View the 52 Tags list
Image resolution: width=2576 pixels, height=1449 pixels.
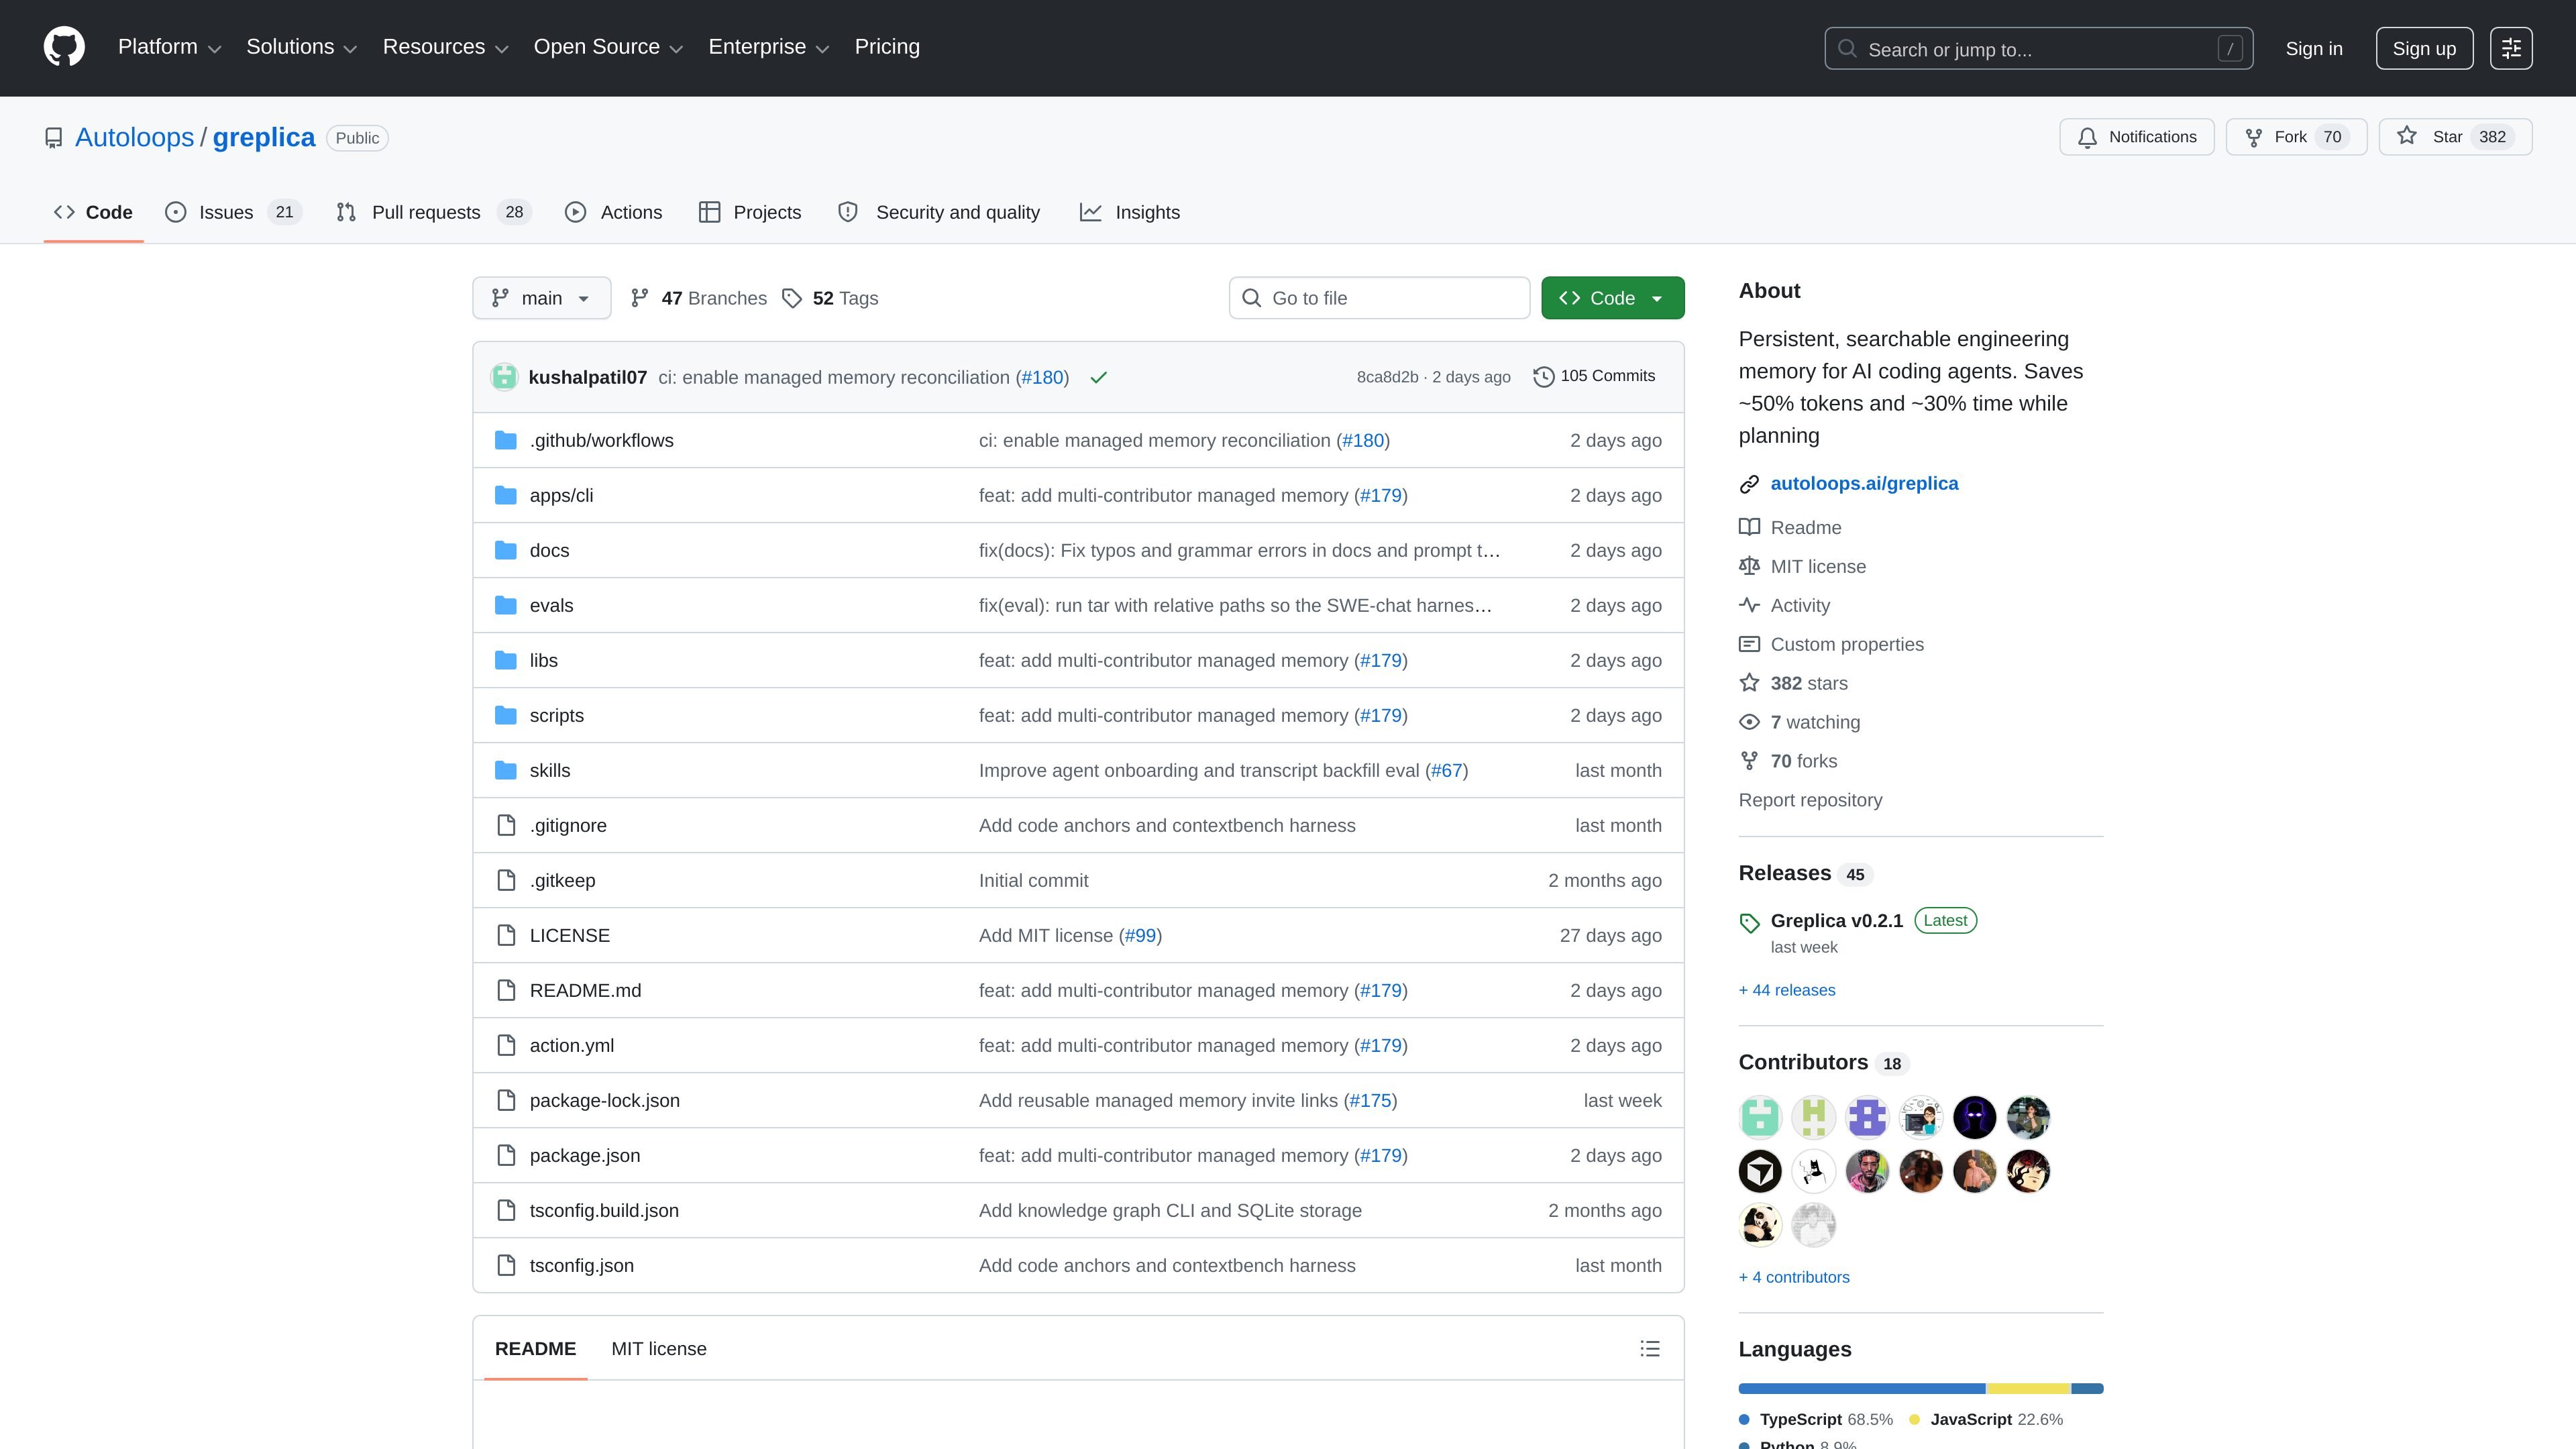(x=830, y=298)
